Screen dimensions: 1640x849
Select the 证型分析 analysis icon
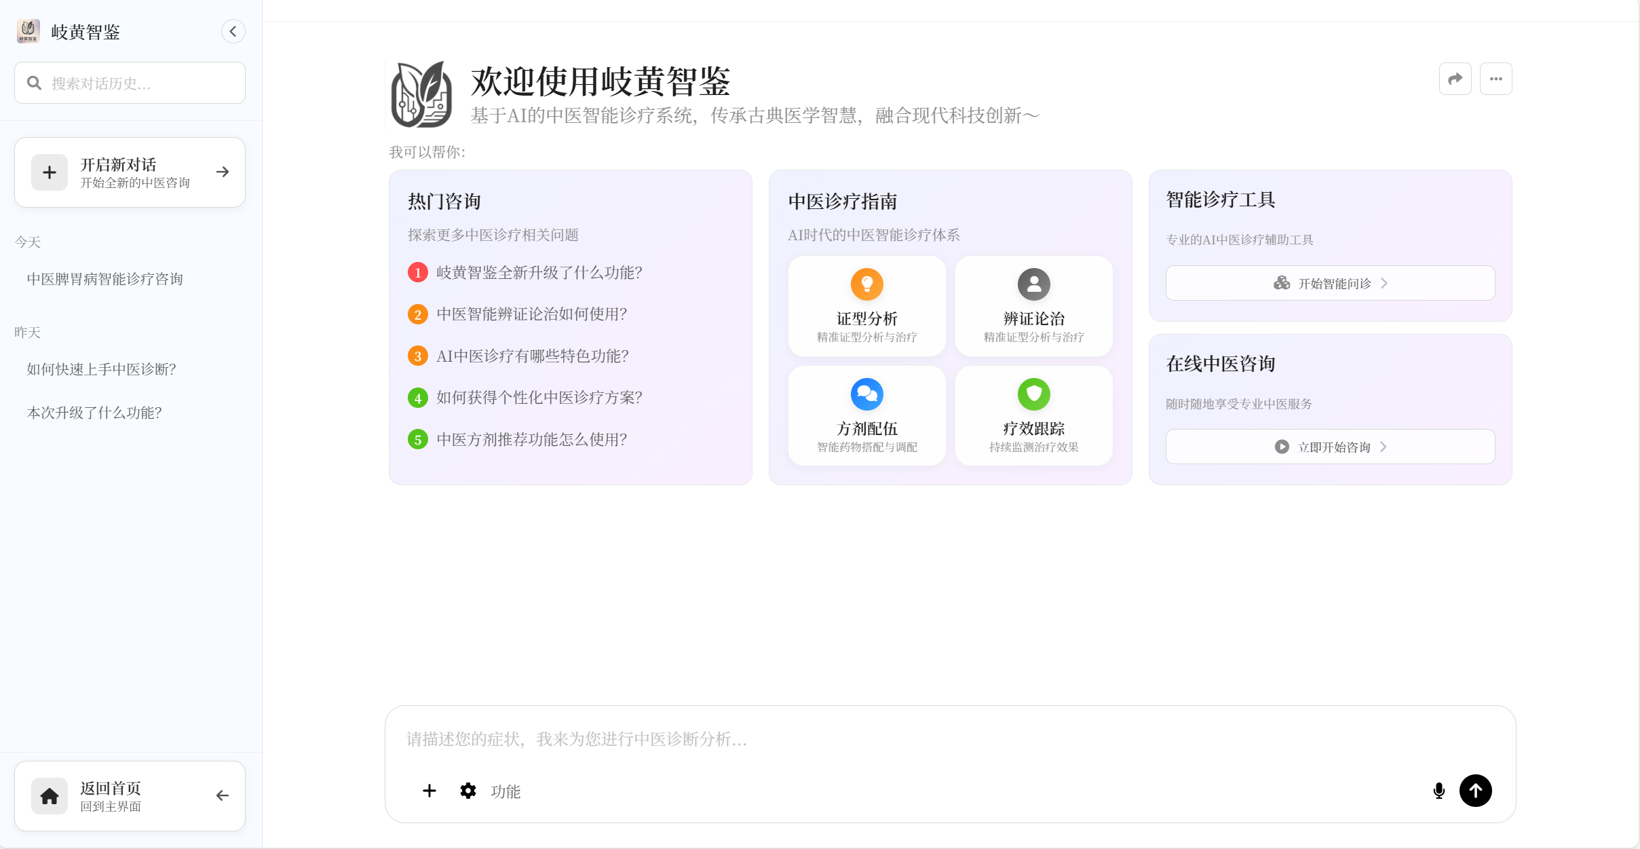pos(866,284)
